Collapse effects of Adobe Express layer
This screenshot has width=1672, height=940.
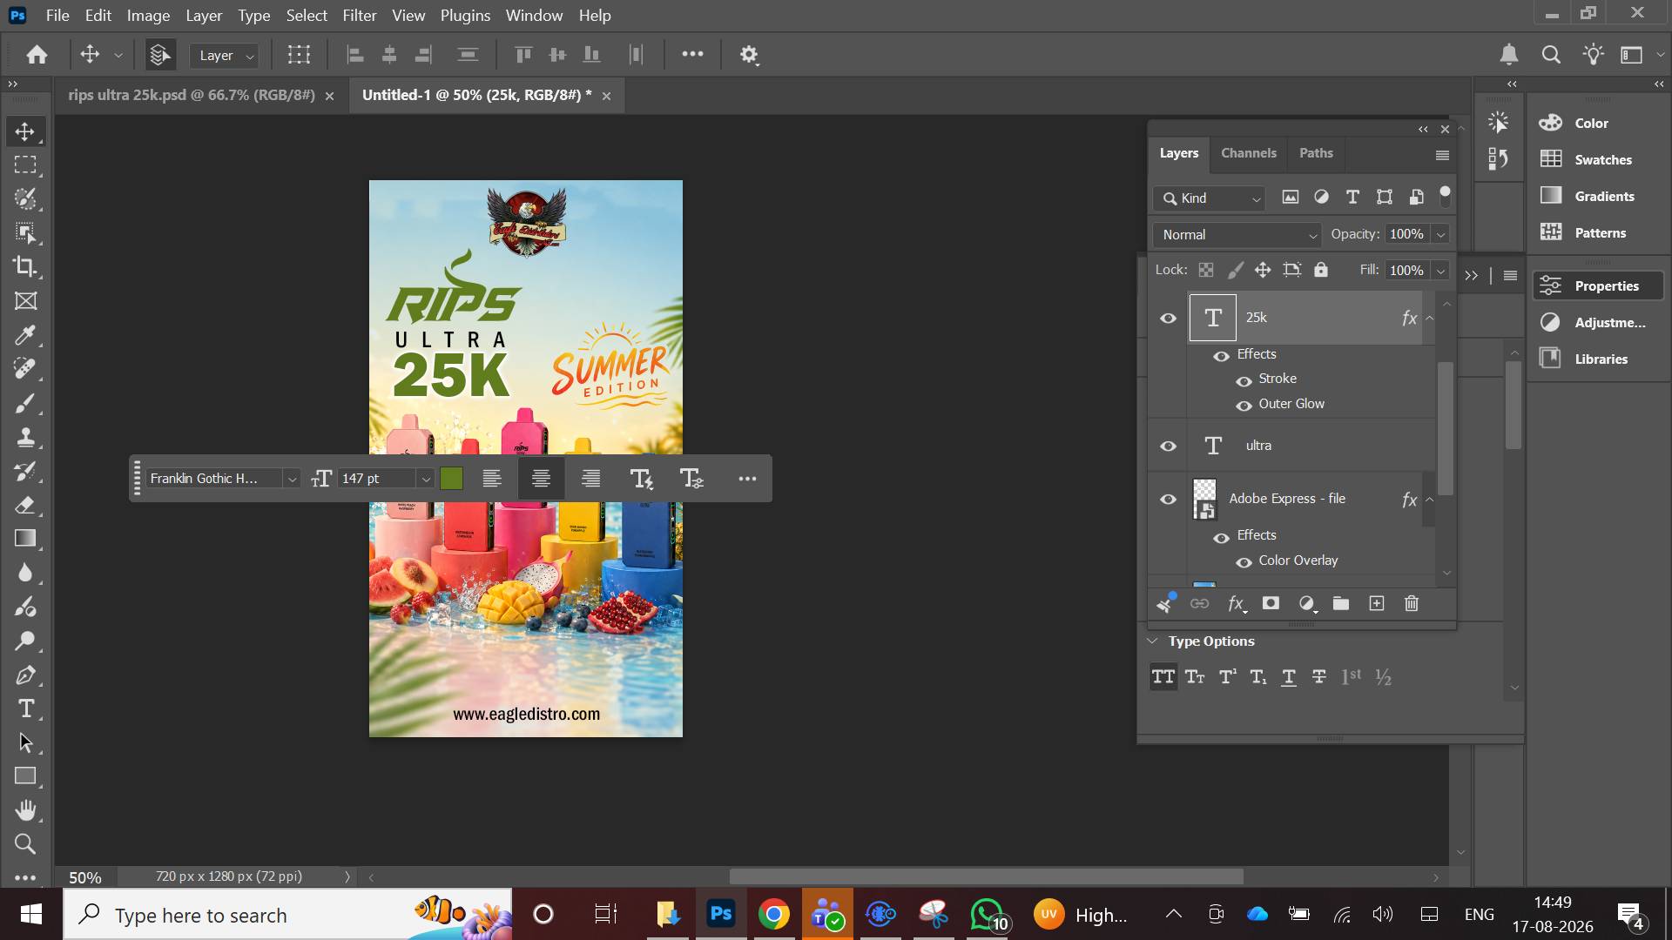(x=1429, y=500)
